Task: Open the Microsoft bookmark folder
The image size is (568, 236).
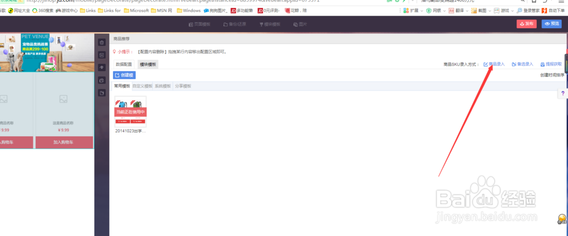Action: click(136, 10)
